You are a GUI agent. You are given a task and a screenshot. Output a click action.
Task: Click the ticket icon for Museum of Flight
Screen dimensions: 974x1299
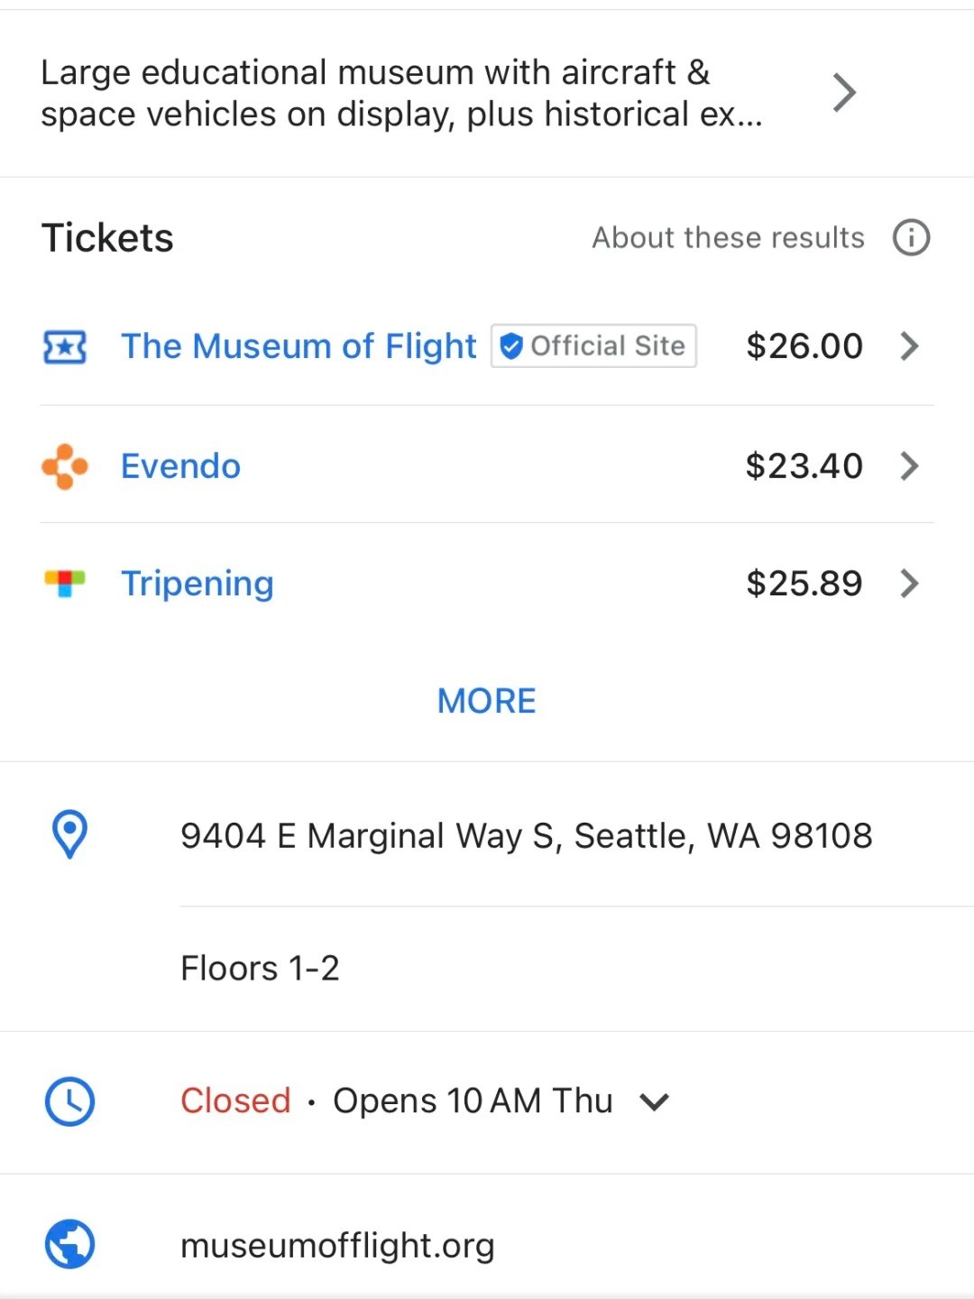click(65, 346)
